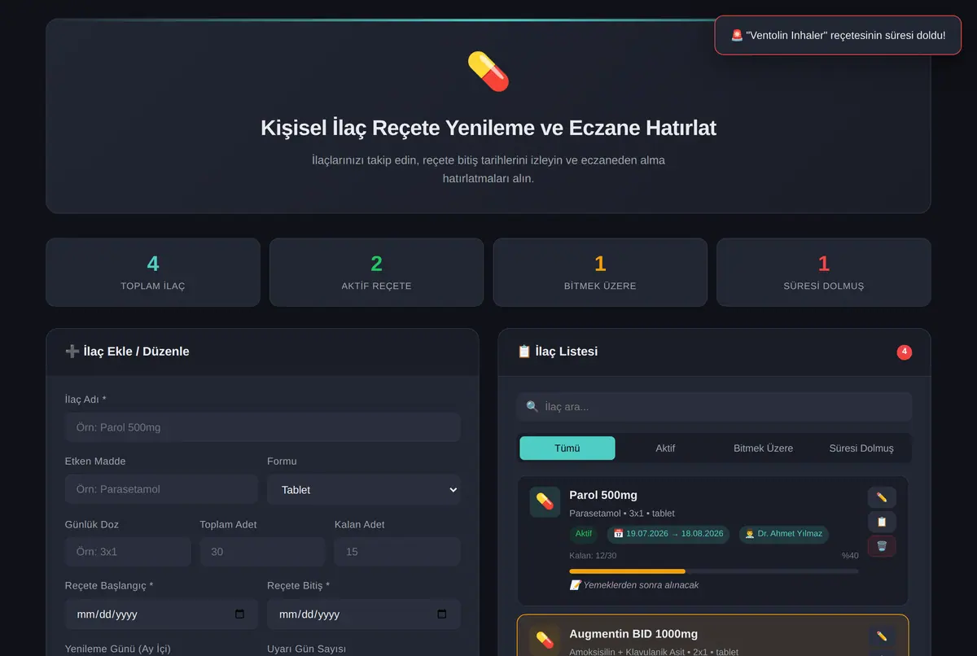Click the Aktif Reçete stat card
Image resolution: width=977 pixels, height=656 pixels.
[x=376, y=273]
